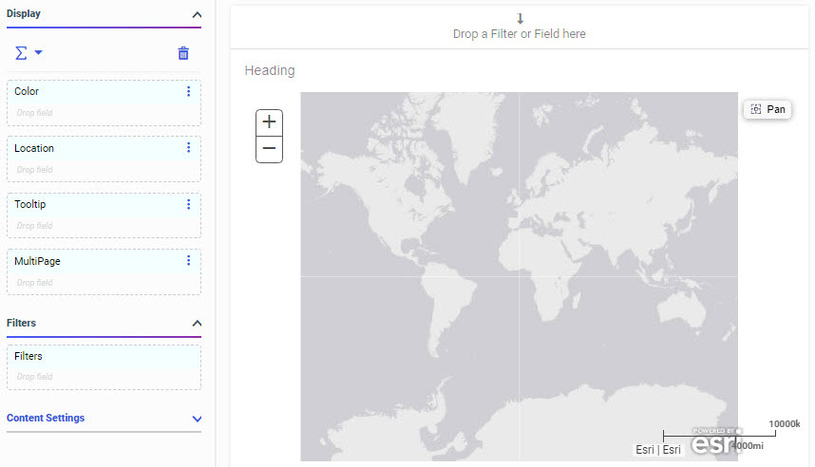
Task: Zoom out on the map
Action: pos(269,149)
